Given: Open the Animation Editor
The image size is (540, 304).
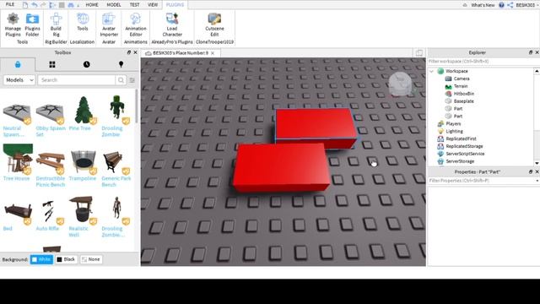Looking at the screenshot, I should pos(136,24).
